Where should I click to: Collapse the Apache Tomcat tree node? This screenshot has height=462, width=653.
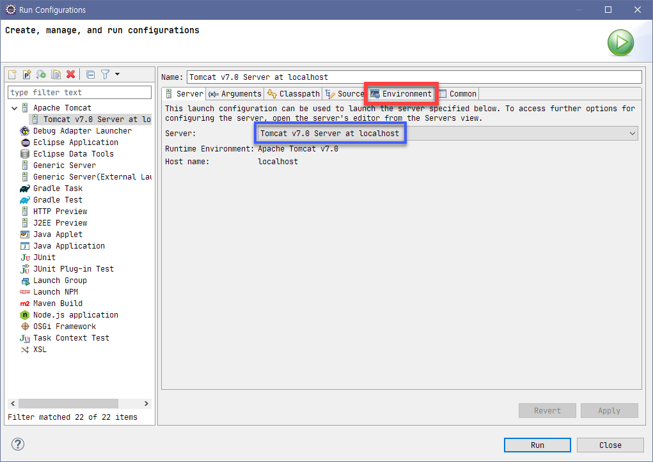(x=14, y=108)
